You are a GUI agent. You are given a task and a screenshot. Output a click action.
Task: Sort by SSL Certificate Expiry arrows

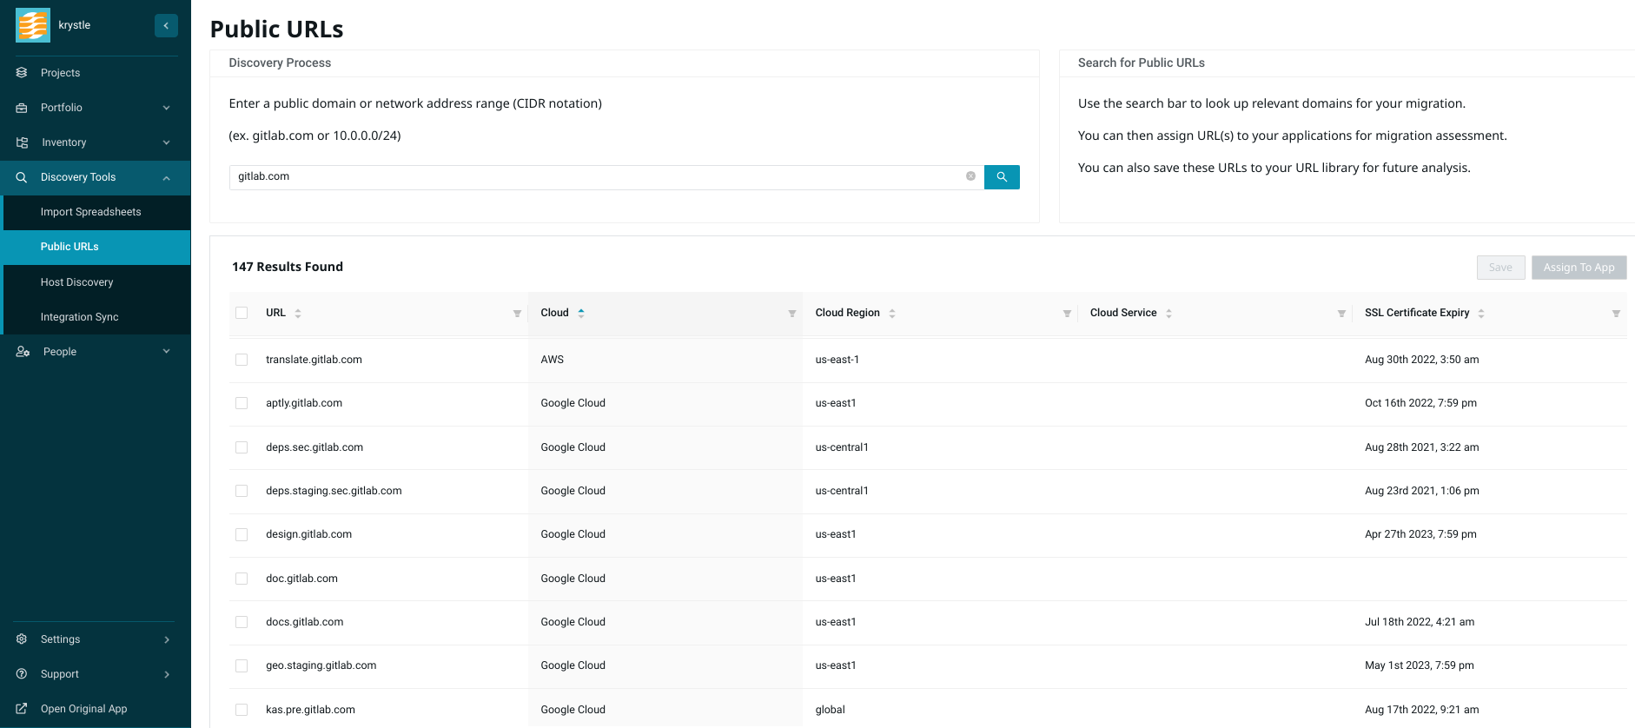tap(1481, 314)
